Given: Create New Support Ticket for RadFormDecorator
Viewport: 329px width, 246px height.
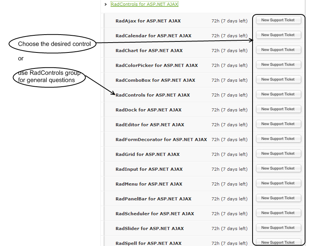Looking at the screenshot, I should click(x=278, y=139).
